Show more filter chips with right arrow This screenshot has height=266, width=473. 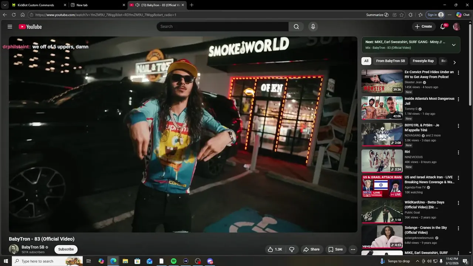pyautogui.click(x=455, y=62)
